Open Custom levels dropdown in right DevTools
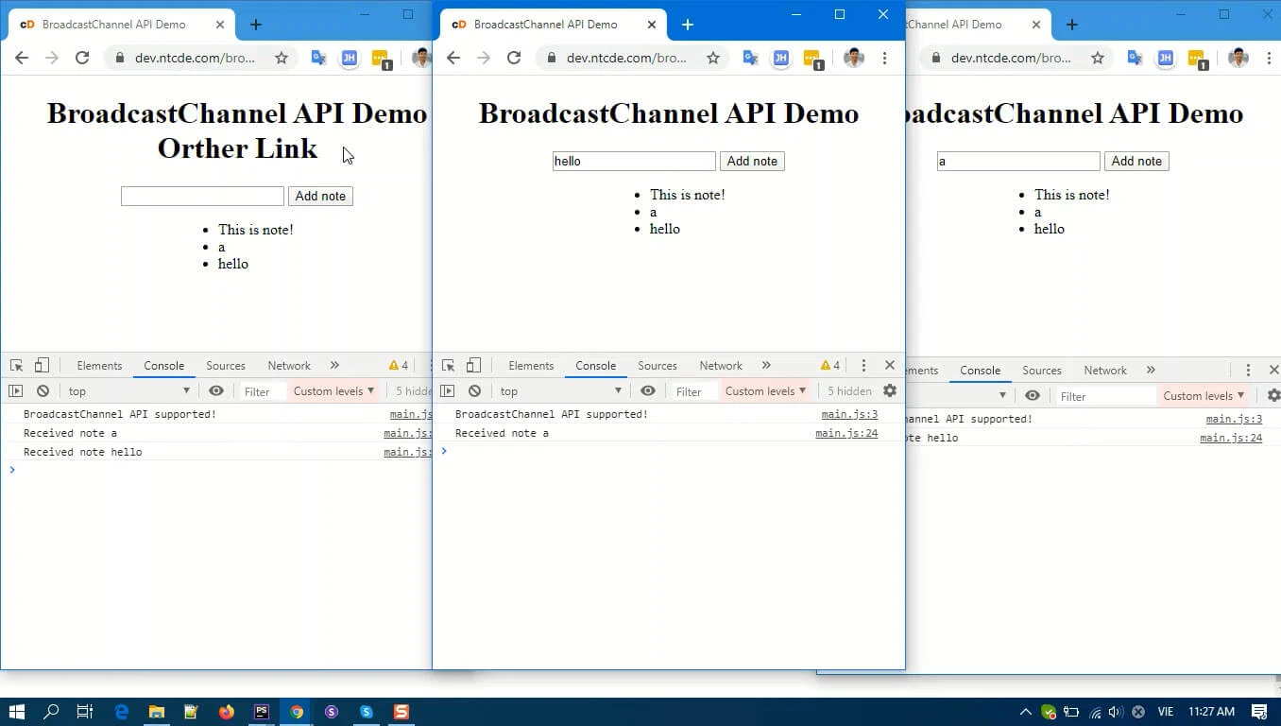 [1204, 396]
